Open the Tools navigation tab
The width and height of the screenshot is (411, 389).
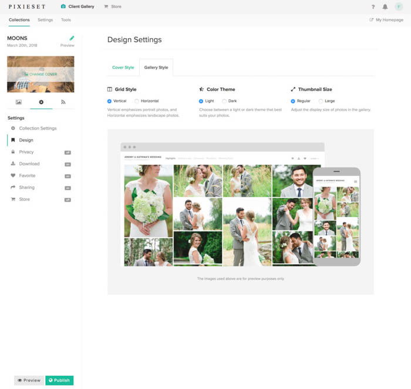pyautogui.click(x=66, y=20)
